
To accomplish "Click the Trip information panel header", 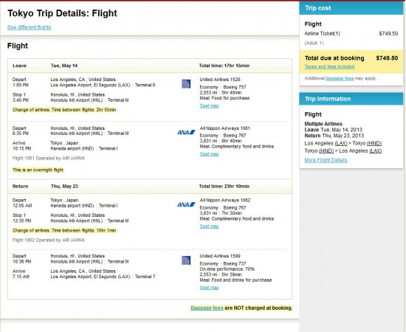I will (351, 99).
